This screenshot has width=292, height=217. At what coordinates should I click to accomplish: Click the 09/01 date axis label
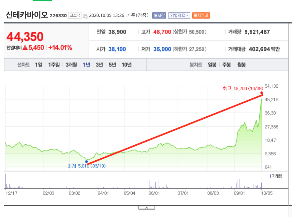point(239,193)
